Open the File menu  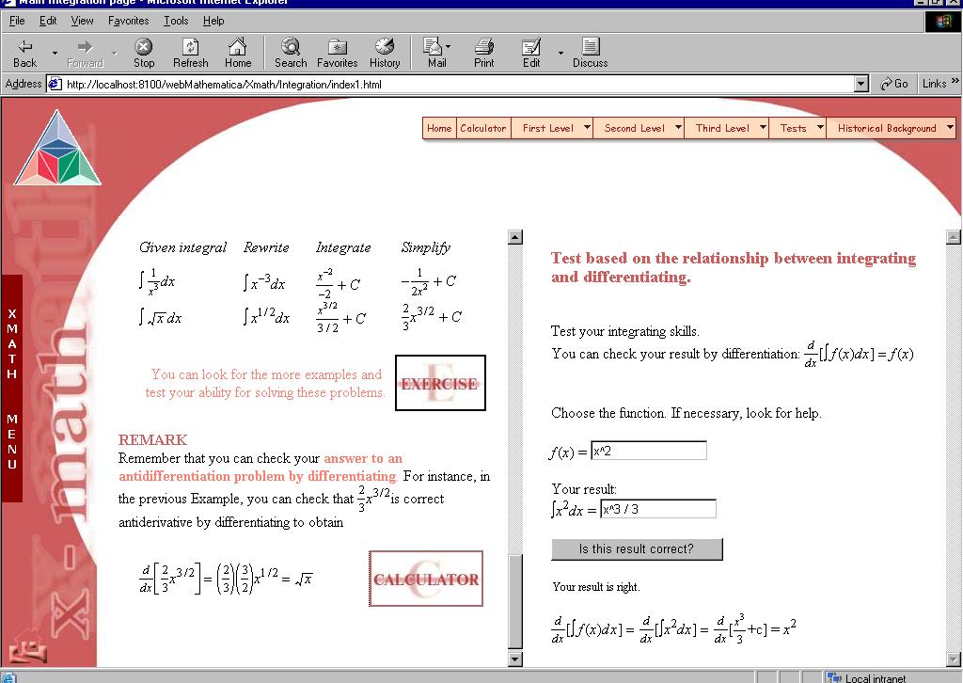[17, 21]
